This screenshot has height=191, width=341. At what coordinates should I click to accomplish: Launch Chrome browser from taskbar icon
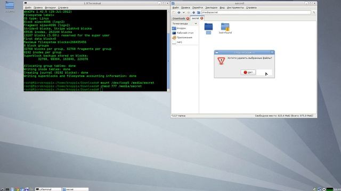coord(17,189)
